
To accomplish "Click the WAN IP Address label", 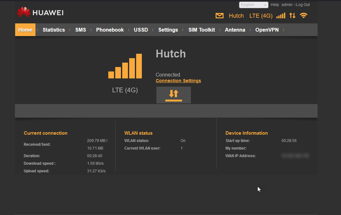I will click(x=241, y=156).
